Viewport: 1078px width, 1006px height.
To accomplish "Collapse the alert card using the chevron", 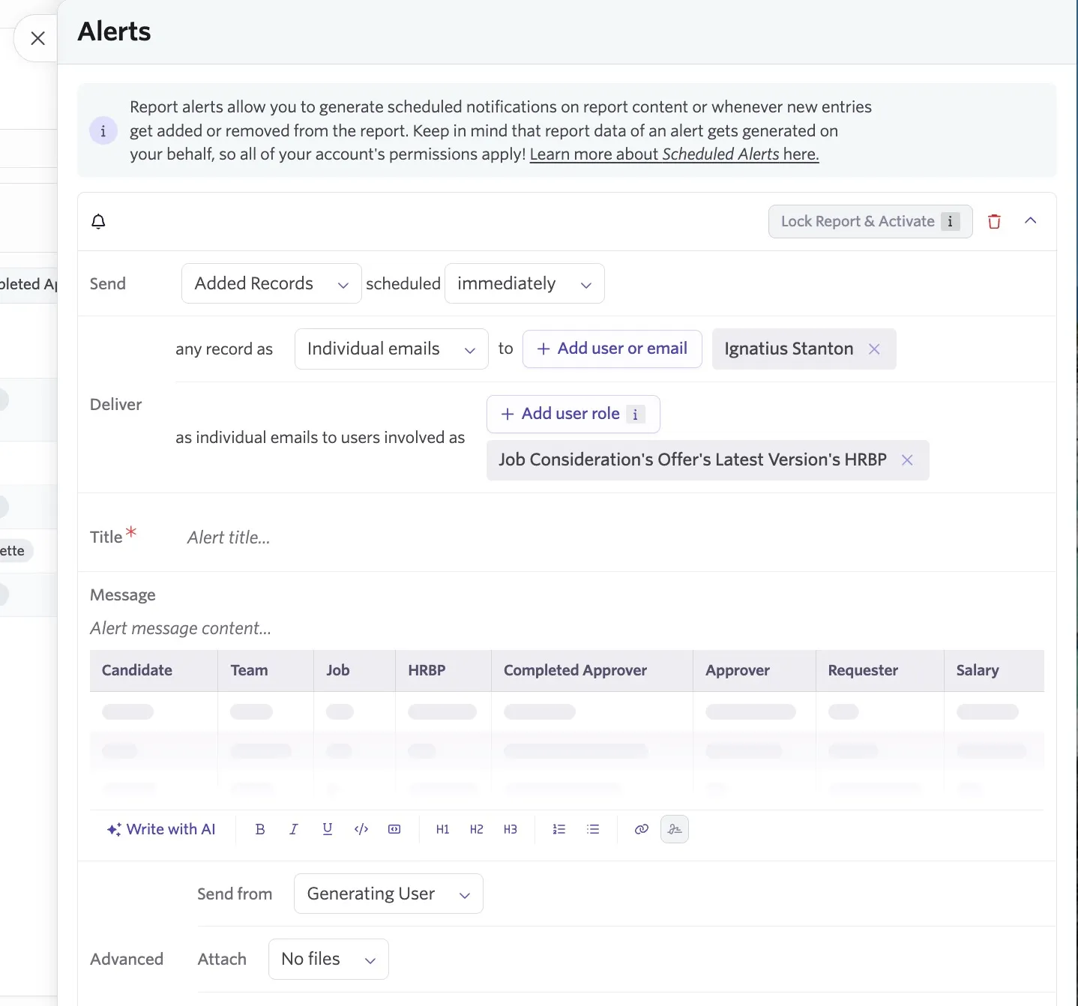I will point(1031,220).
